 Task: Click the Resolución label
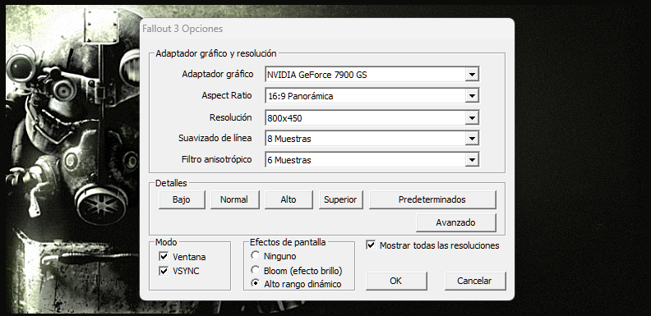230,117
